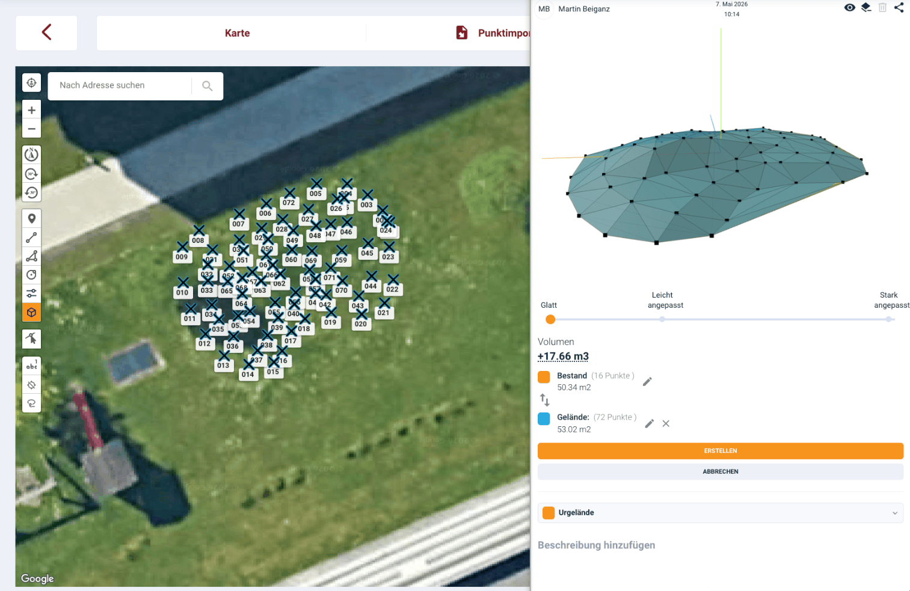Expand the Urgelände dropdown

[x=721, y=513]
